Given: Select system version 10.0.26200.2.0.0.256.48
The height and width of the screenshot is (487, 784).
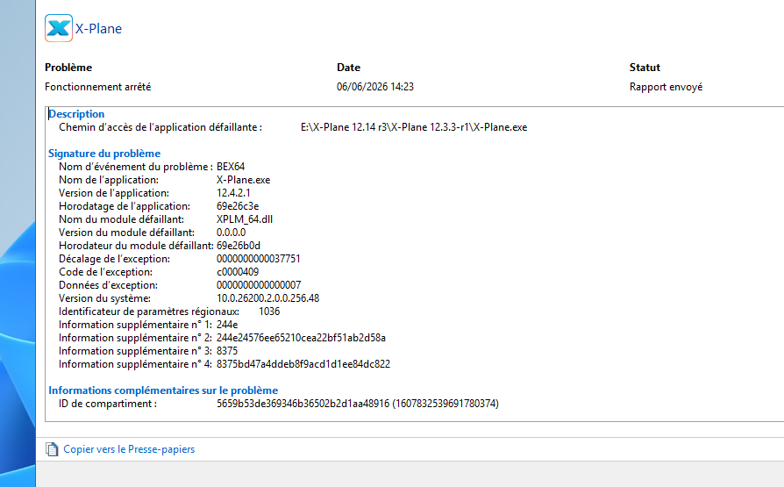Looking at the screenshot, I should (268, 298).
